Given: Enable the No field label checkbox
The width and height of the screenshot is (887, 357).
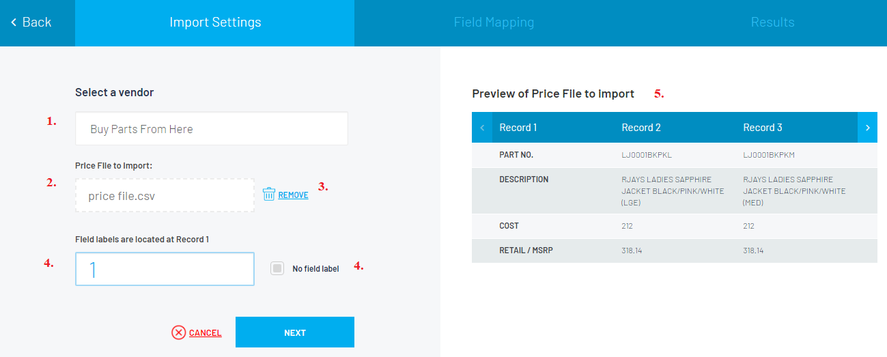Looking at the screenshot, I should click(x=277, y=268).
